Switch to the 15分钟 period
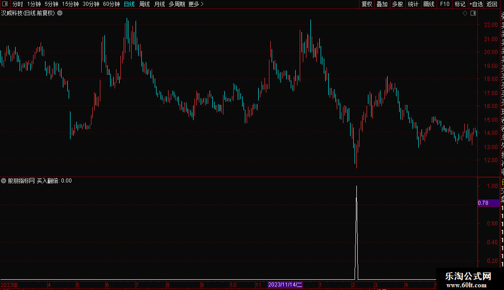Viewport: 504px width, 290px height. tap(70, 4)
